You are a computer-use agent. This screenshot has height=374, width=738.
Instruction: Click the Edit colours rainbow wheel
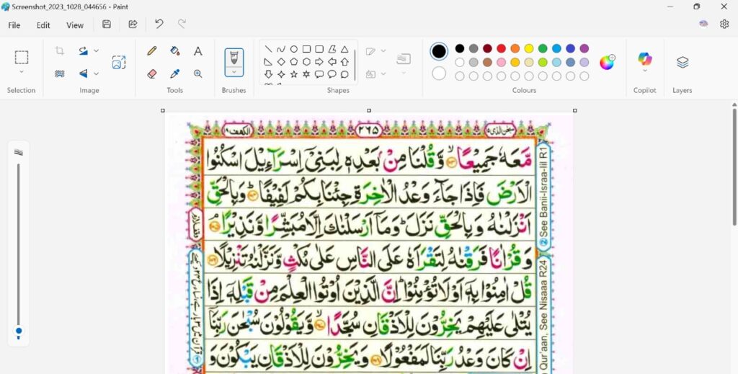[x=607, y=62]
